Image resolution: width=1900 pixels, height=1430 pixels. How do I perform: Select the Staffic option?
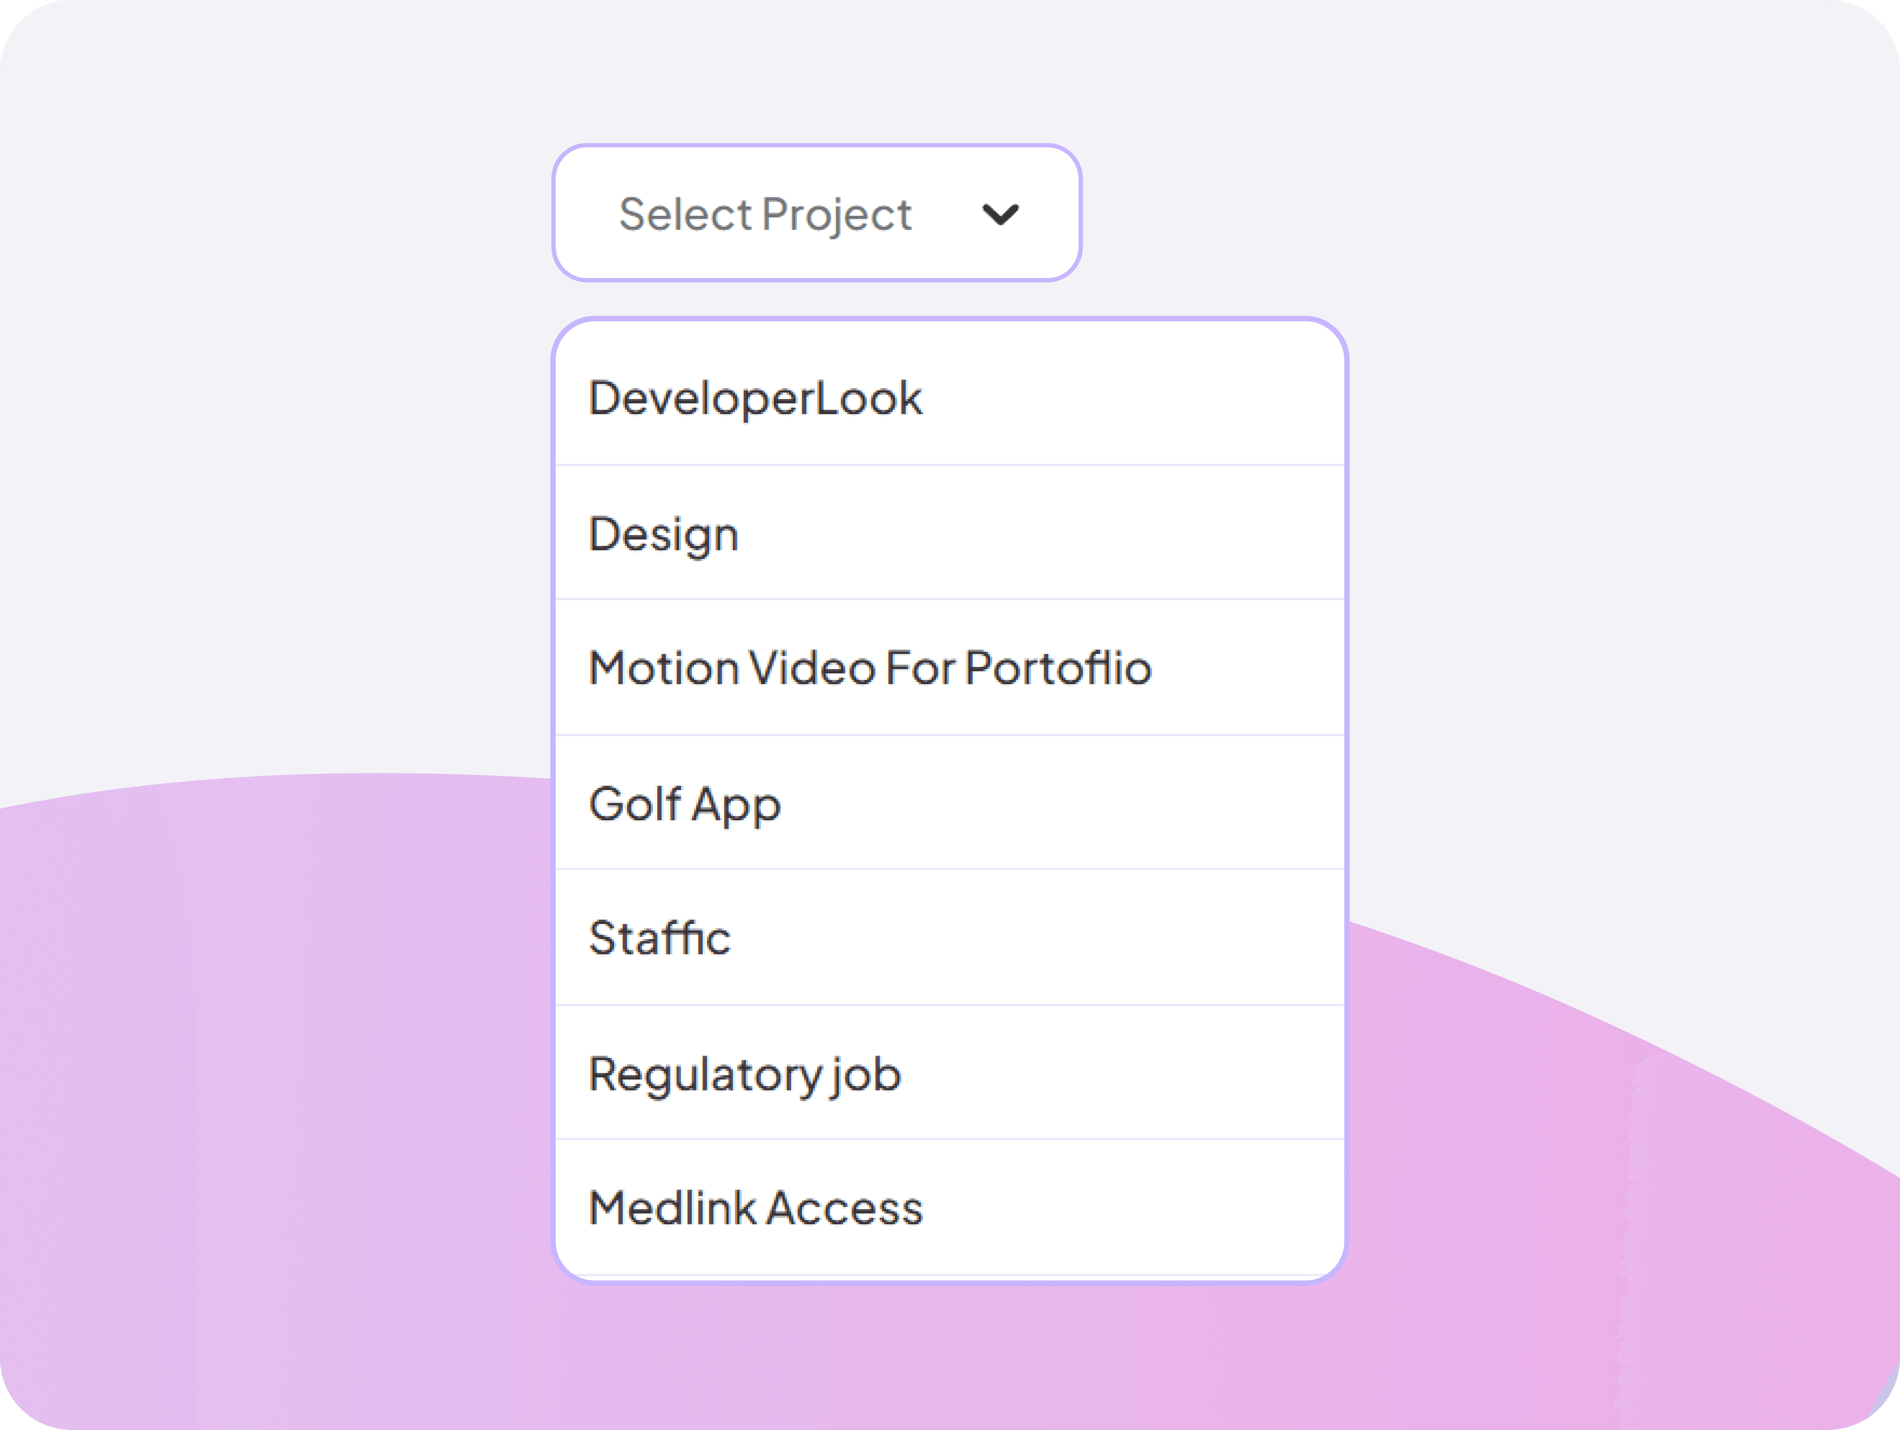(660, 938)
